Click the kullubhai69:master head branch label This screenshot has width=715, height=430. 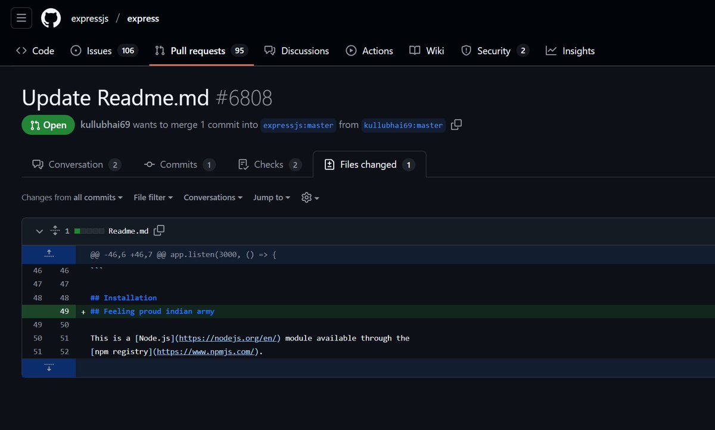[403, 125]
